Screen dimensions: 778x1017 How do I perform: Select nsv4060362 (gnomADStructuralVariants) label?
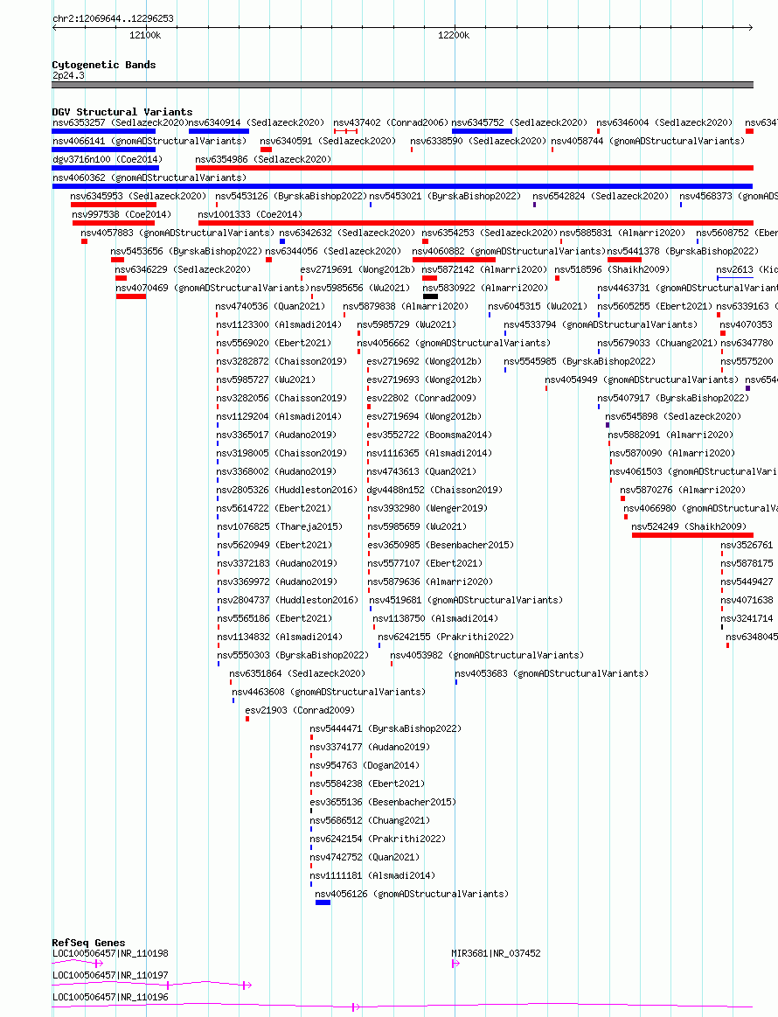click(x=149, y=178)
